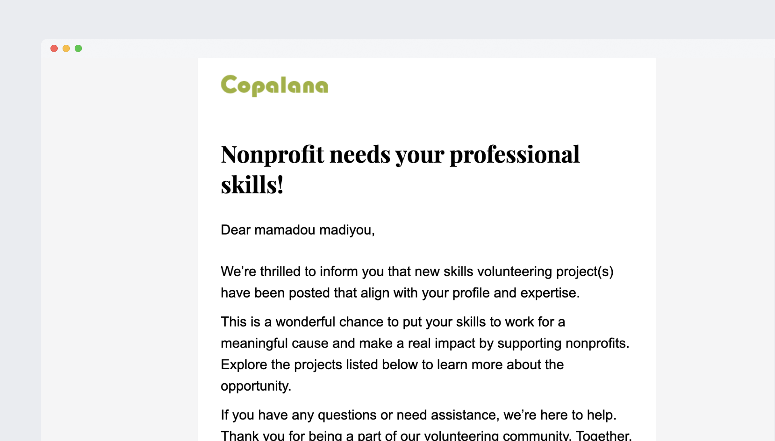
Task: Click the line starting 'Explore the projects listed'
Action: (392, 364)
